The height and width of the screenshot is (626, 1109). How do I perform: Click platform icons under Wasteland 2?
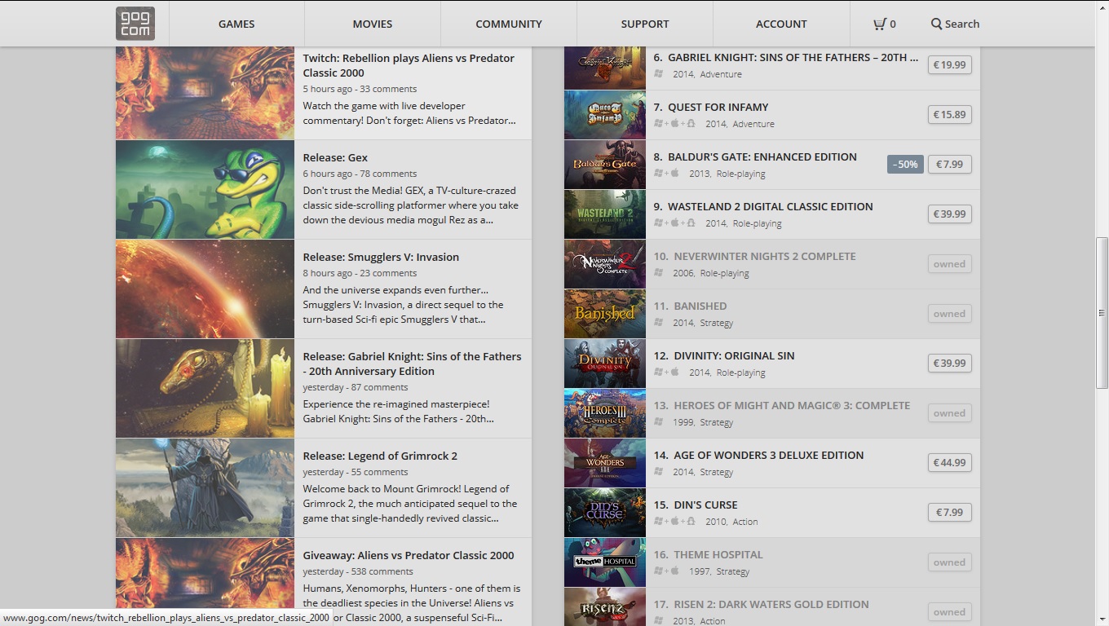tap(674, 223)
